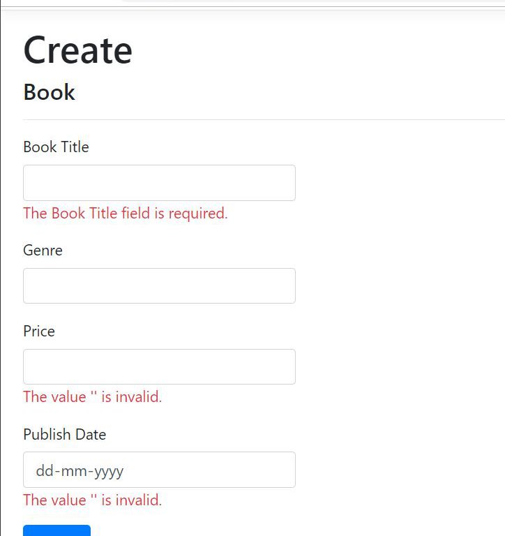
Task: Click the Book Title text input
Action: [x=159, y=183]
